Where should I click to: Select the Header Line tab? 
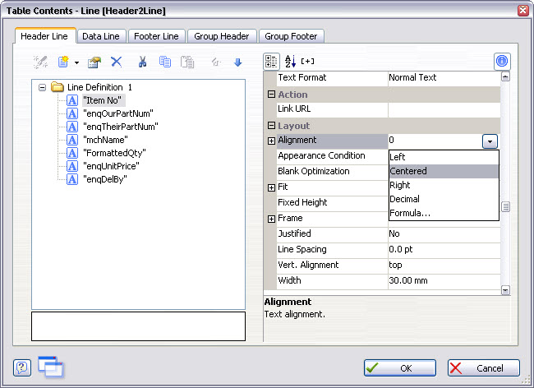[44, 36]
